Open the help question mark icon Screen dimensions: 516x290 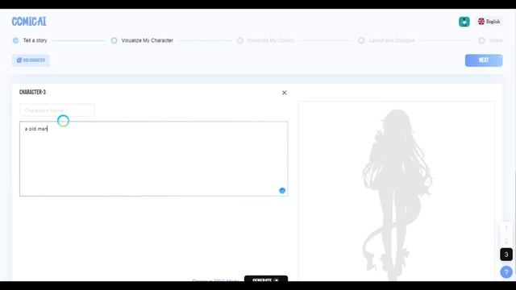(506, 272)
